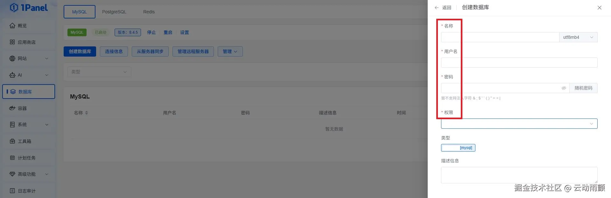Open the 概览 home icon
The image size is (611, 198).
click(12, 26)
